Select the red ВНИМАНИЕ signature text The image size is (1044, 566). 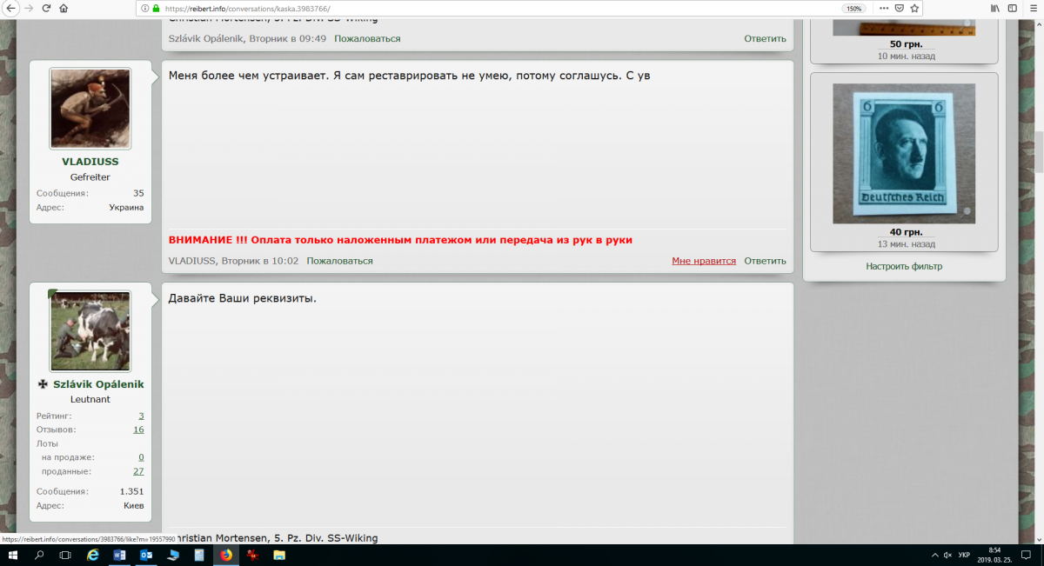400,240
